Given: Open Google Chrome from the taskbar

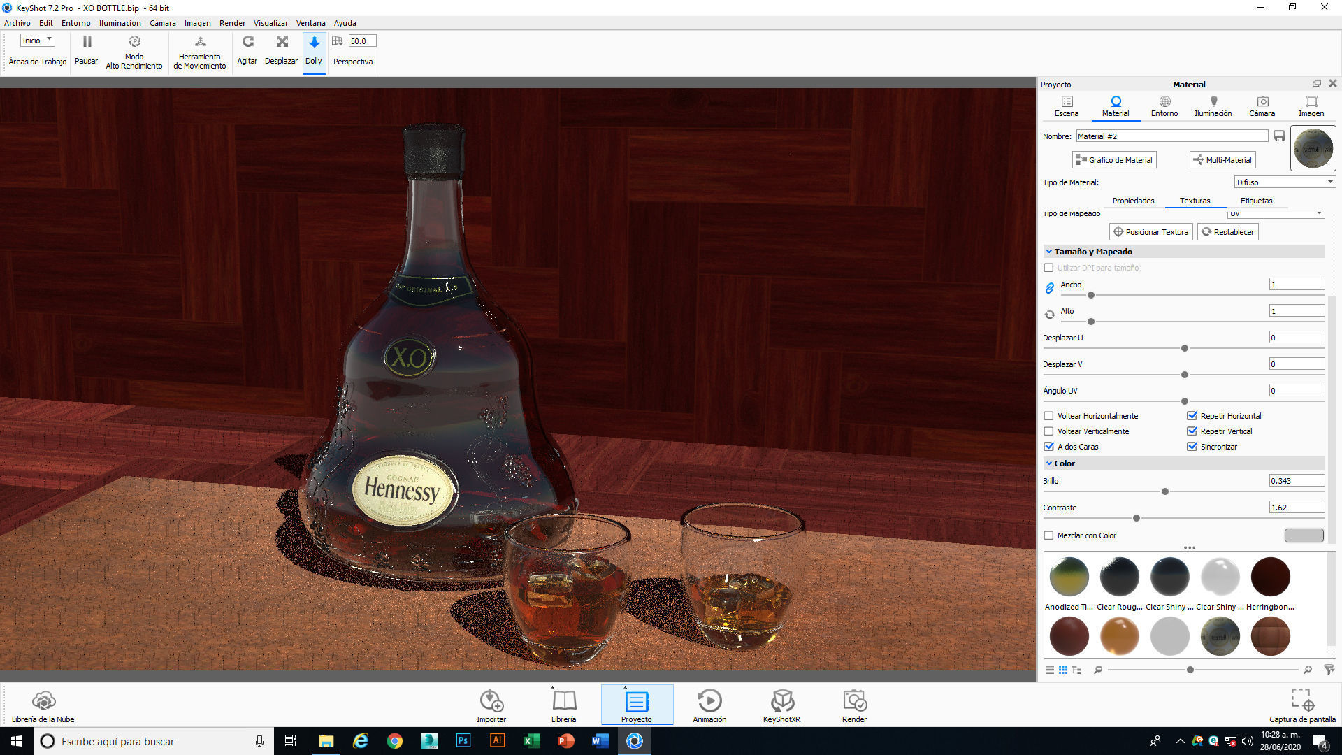Looking at the screenshot, I should (395, 741).
